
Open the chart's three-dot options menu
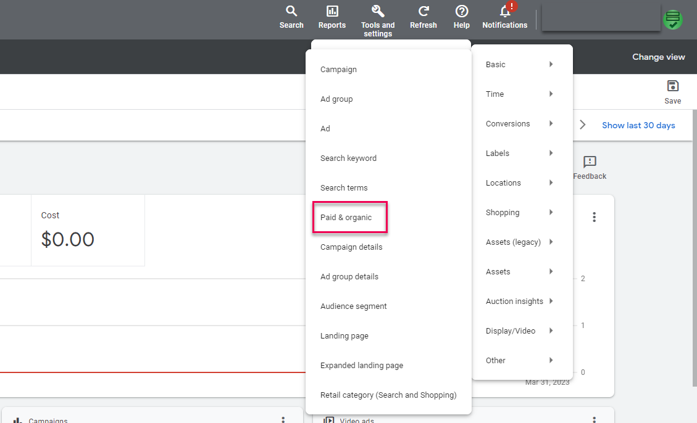click(594, 217)
